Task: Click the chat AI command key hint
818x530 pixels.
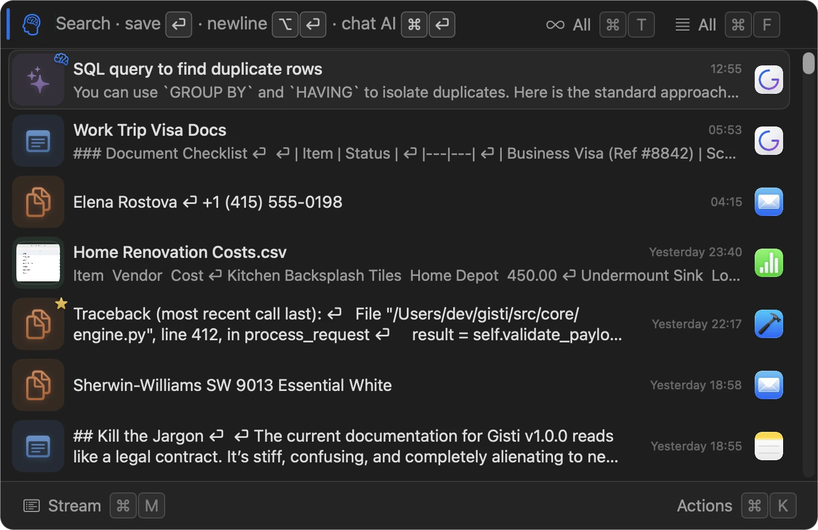Action: [x=414, y=25]
